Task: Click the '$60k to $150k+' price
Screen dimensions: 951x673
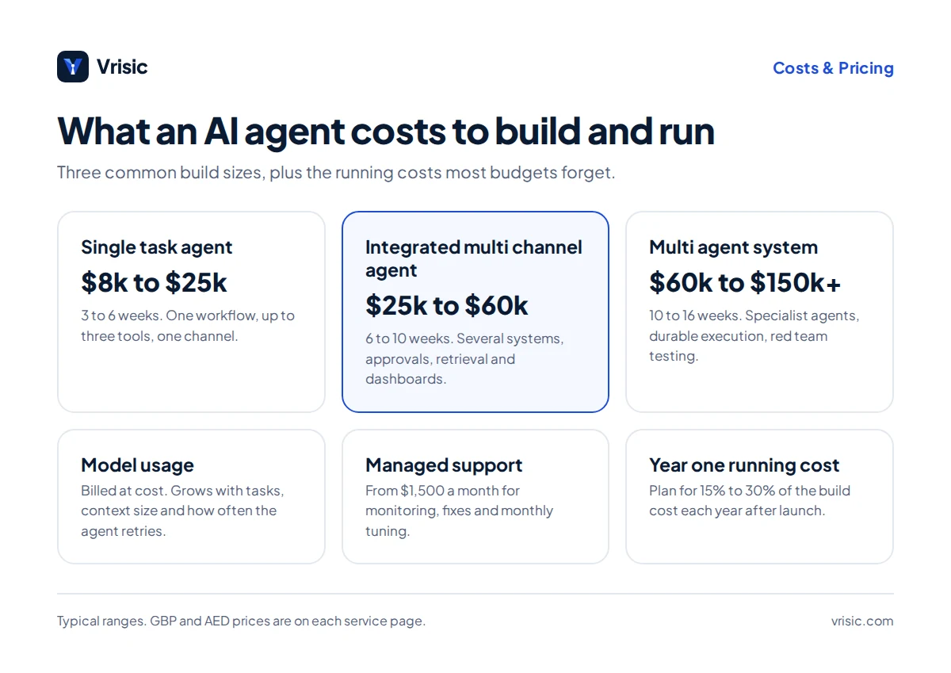Action: click(745, 282)
